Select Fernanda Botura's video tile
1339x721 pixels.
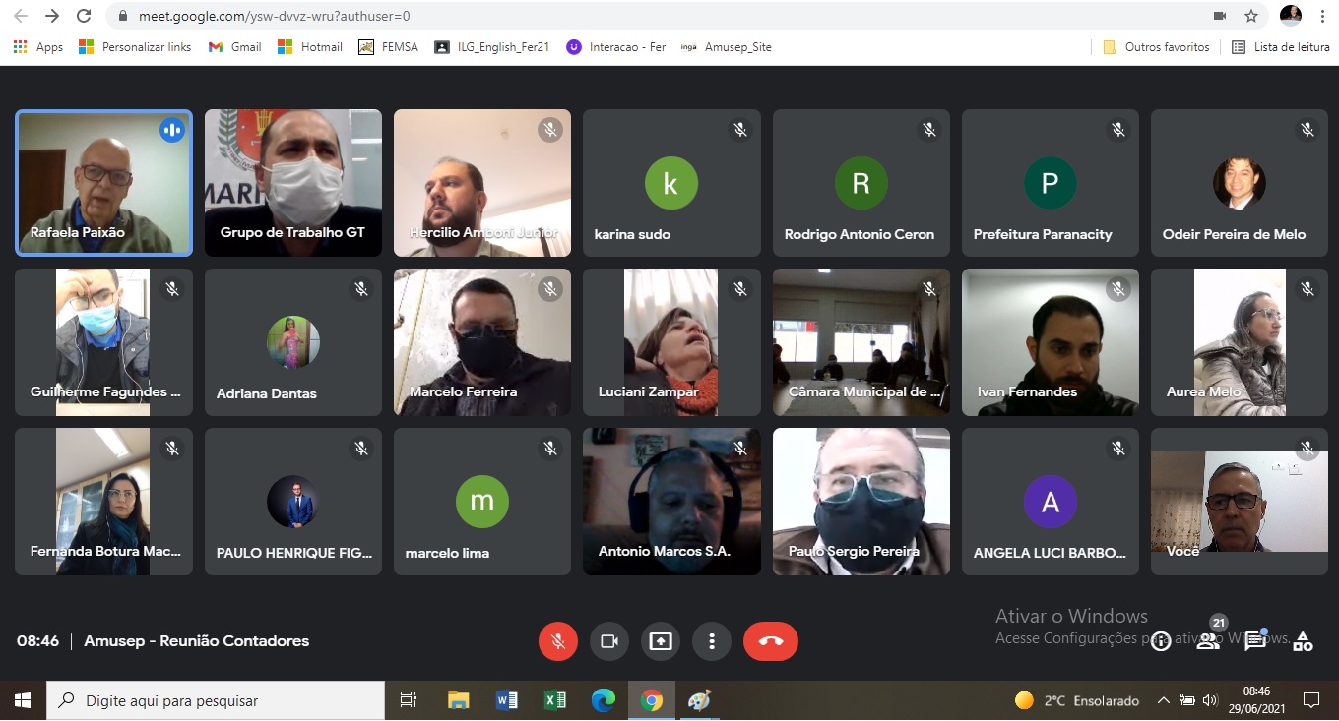click(103, 502)
